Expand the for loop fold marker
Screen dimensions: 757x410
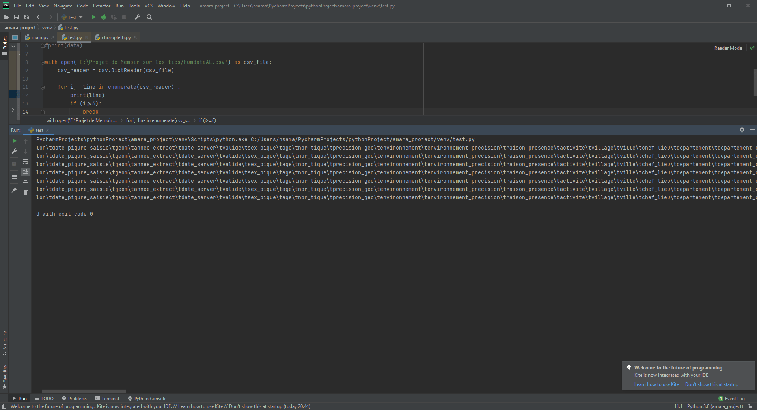[x=43, y=87]
